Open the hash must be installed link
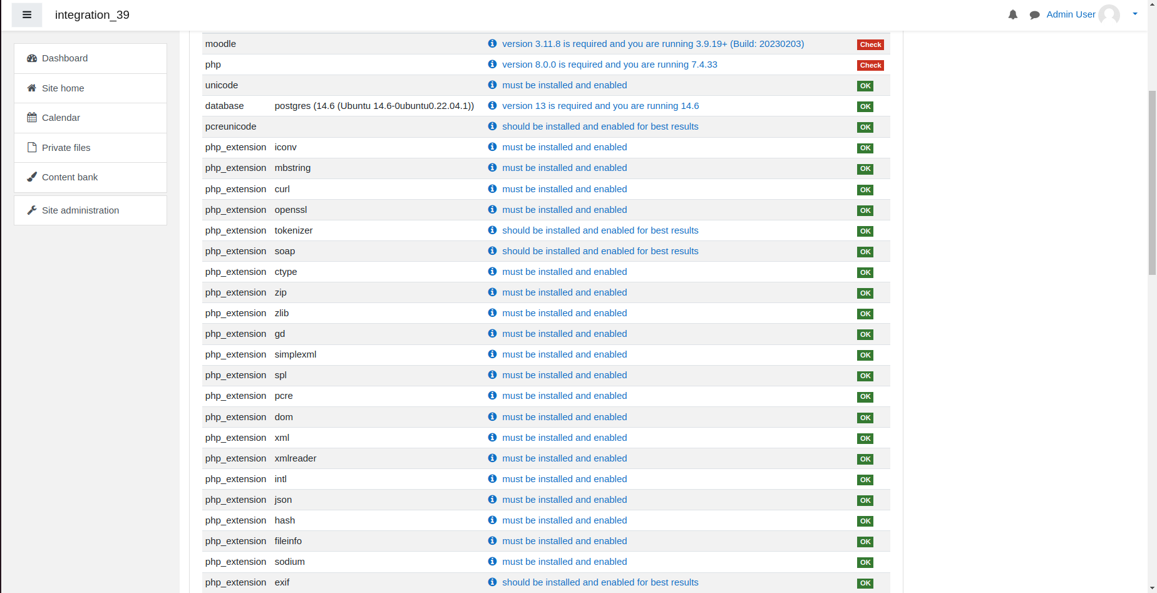 pyautogui.click(x=565, y=520)
